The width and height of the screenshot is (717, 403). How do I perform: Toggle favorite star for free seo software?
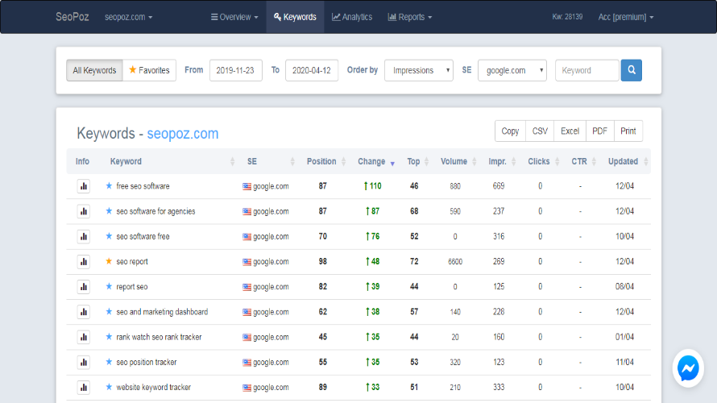[x=109, y=185]
